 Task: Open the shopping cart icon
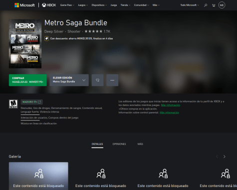pos(214,5)
